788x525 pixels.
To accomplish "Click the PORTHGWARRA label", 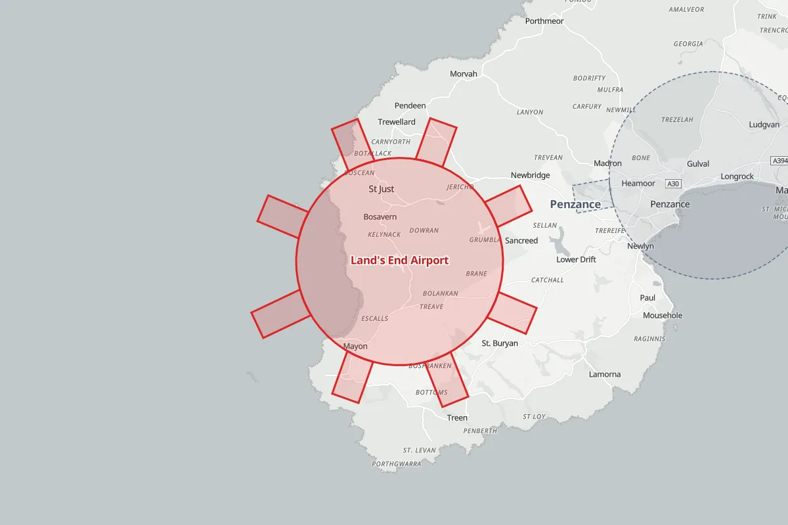I will click(x=397, y=464).
